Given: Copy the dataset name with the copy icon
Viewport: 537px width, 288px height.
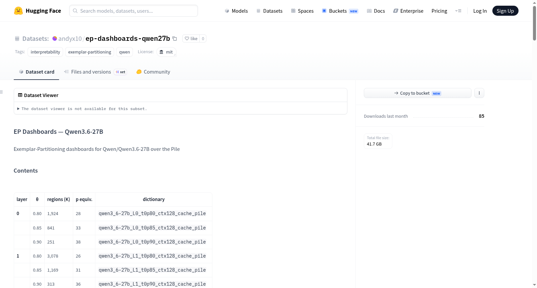Looking at the screenshot, I should click(x=175, y=38).
